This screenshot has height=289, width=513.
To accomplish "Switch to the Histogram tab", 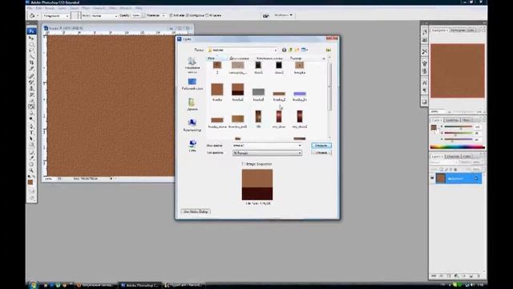I will (x=458, y=30).
